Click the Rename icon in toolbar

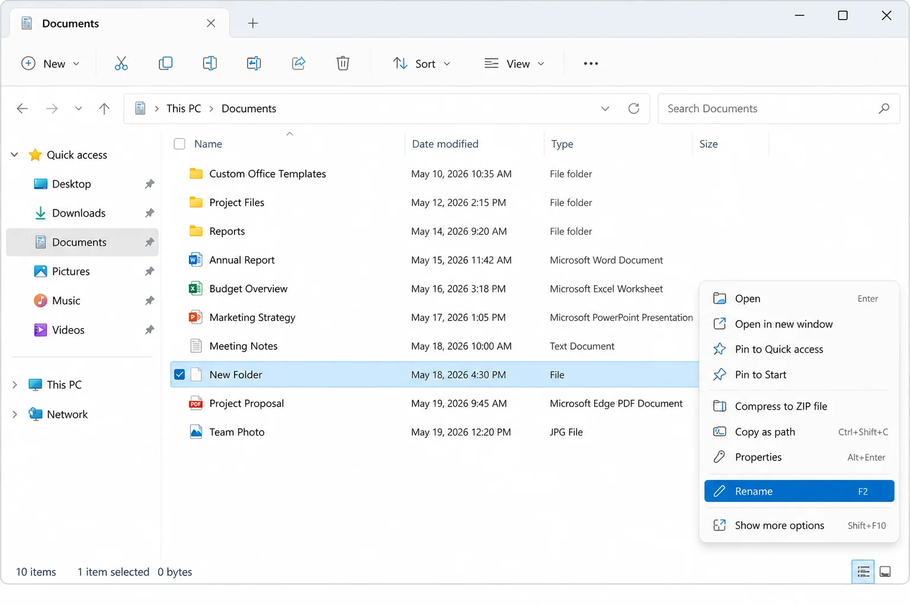tap(254, 63)
